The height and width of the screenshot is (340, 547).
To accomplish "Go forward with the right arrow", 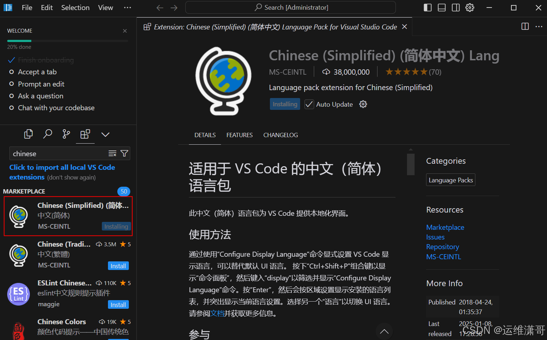I will pos(174,8).
